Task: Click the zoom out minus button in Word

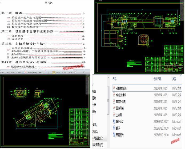Action: [75, 73]
